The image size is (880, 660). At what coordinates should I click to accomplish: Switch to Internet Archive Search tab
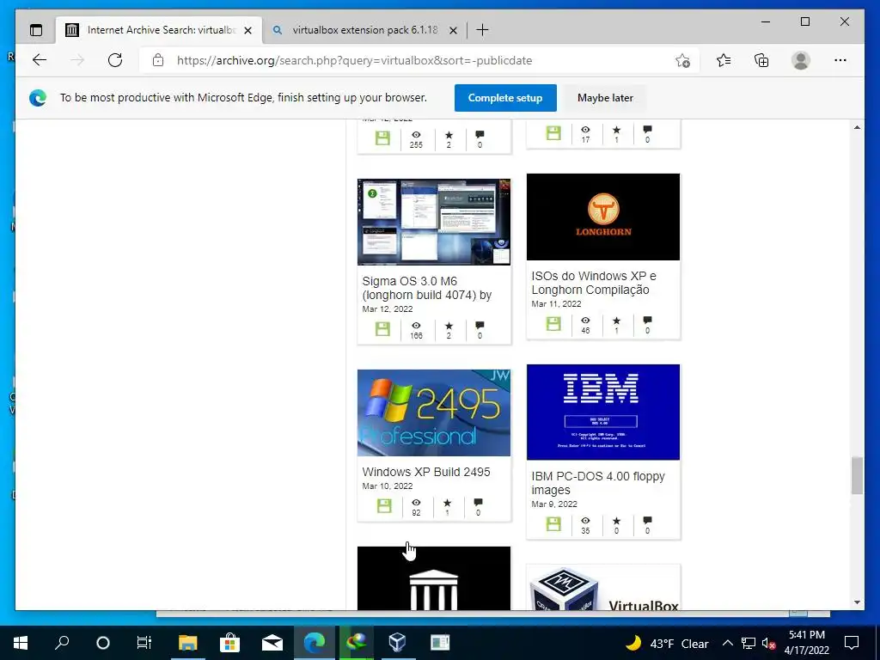pyautogui.click(x=159, y=30)
